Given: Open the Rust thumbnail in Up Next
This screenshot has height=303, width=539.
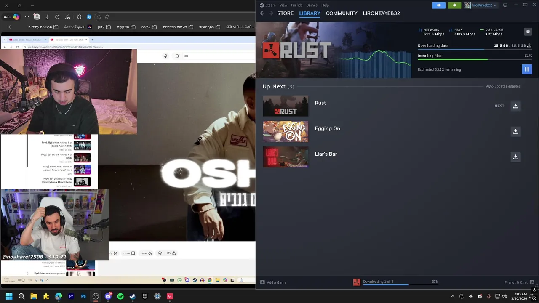Looking at the screenshot, I should point(286,106).
